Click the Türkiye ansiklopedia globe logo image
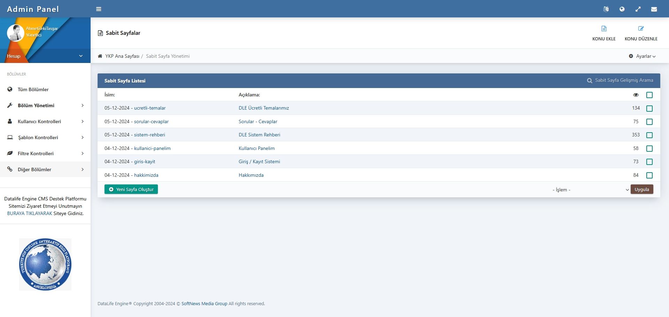669x317 pixels. click(x=45, y=264)
